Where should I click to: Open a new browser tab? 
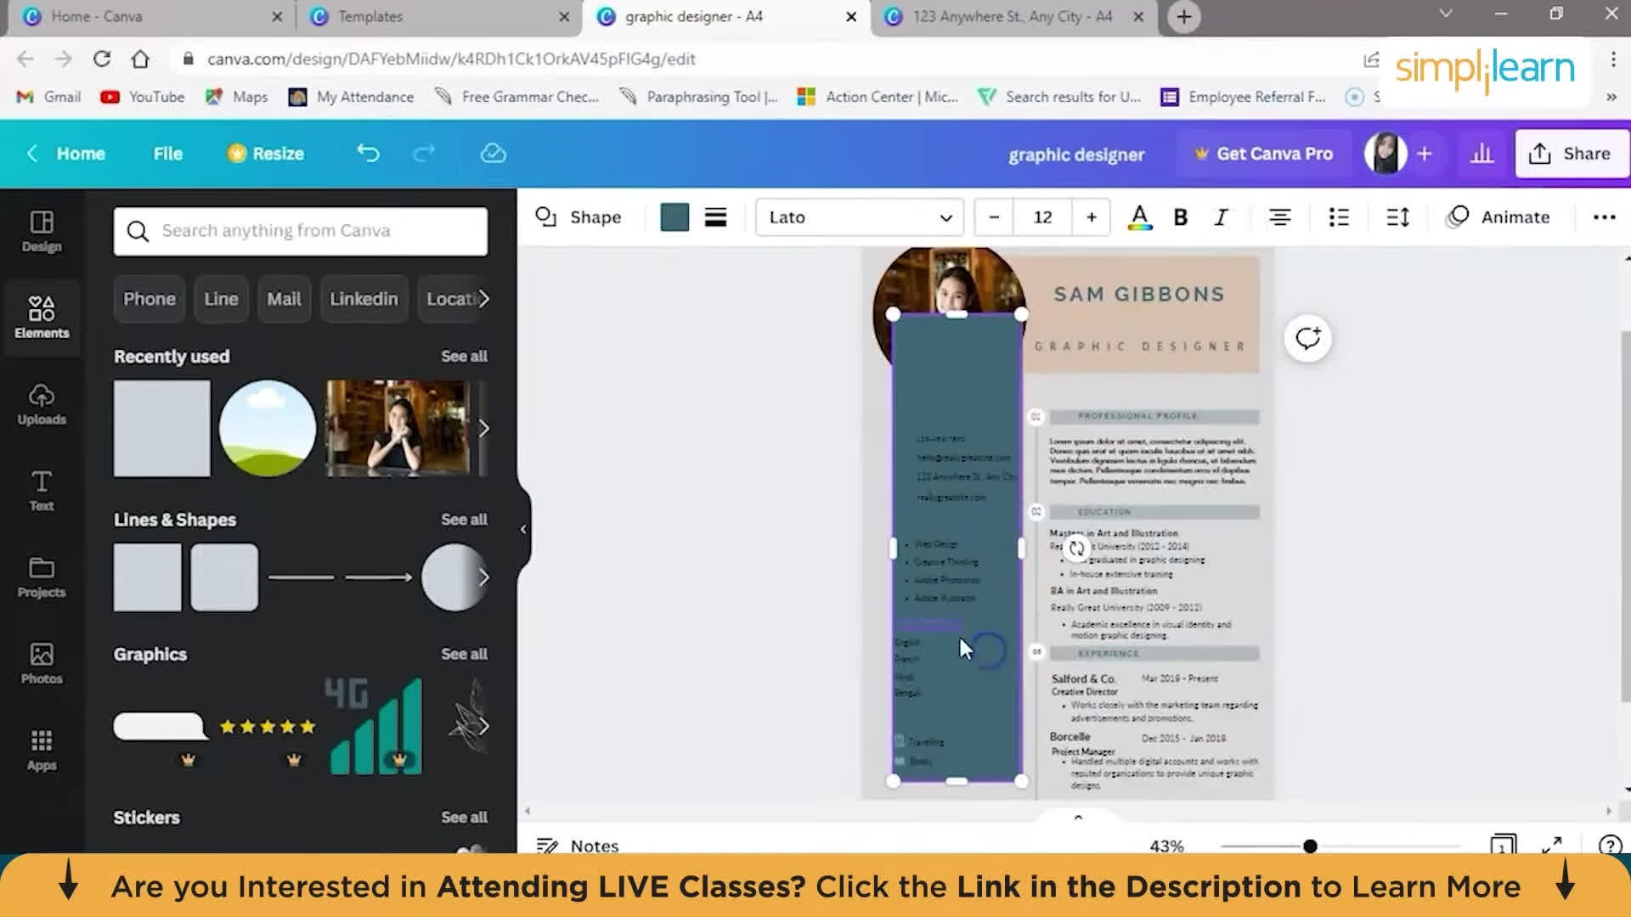(1184, 16)
